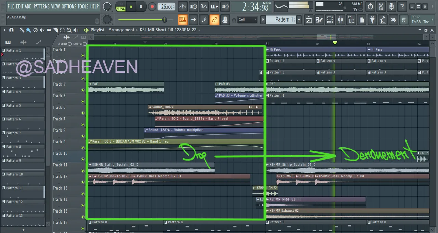
Task: Open the shopping cart content library
Action: (404, 20)
